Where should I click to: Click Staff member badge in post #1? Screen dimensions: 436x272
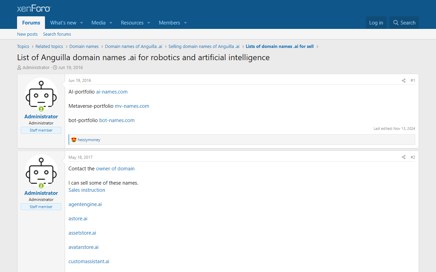tap(41, 130)
